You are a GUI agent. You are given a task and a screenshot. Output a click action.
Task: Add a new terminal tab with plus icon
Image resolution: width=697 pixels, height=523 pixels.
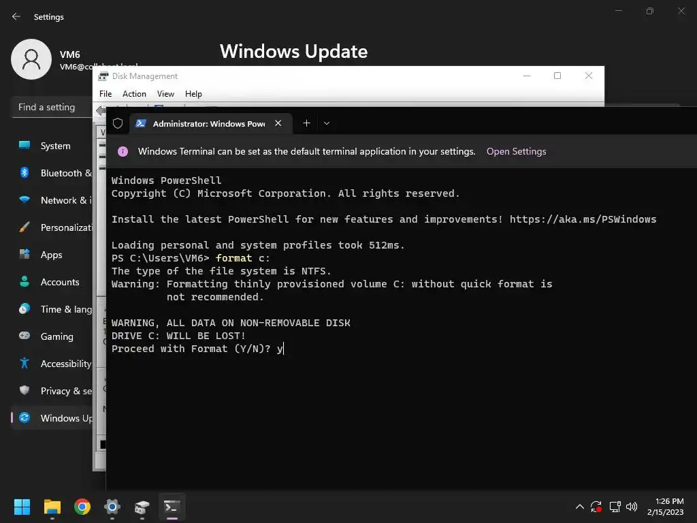click(x=306, y=123)
